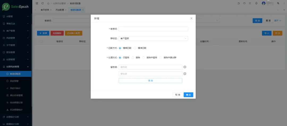Remove the first 警告语 row with minus icon
The image size is (287, 126).
pos(185,67)
